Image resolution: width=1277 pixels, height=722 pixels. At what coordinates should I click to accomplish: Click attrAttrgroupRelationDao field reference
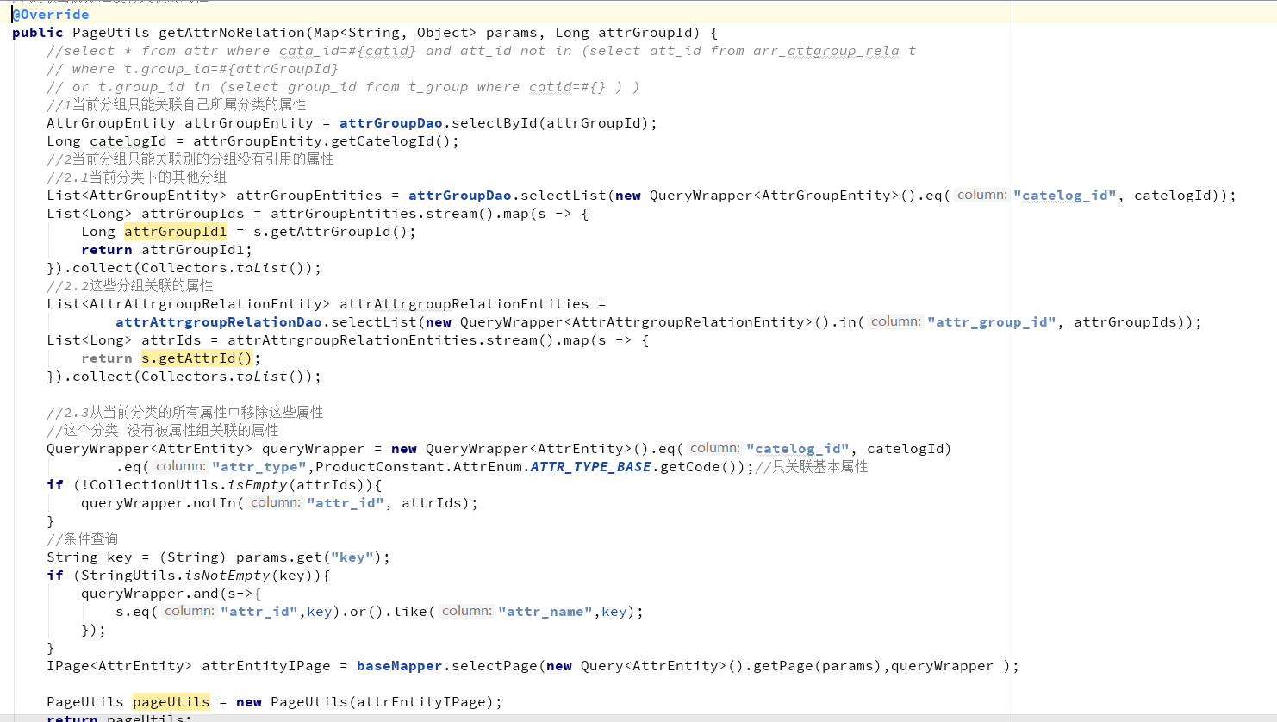[x=219, y=321]
